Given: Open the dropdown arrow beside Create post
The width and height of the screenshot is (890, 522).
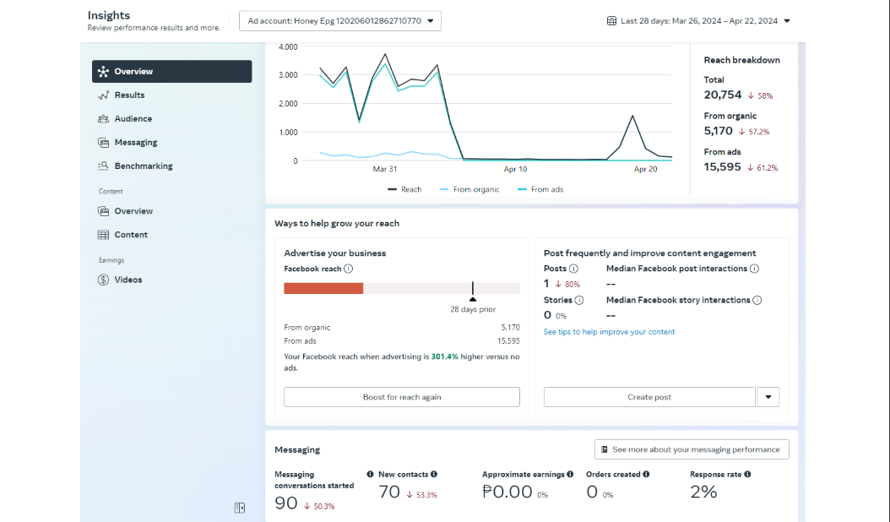Looking at the screenshot, I should coord(768,397).
